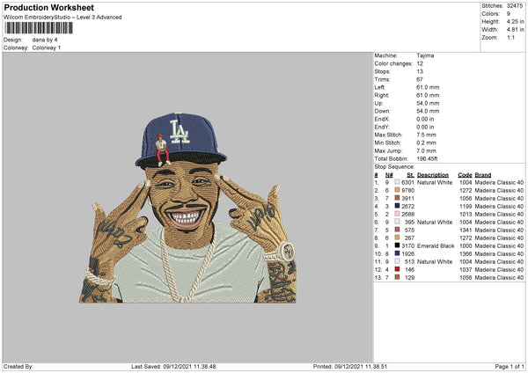Click the Last Saved timestamp in footer
The image size is (528, 373).
click(173, 366)
